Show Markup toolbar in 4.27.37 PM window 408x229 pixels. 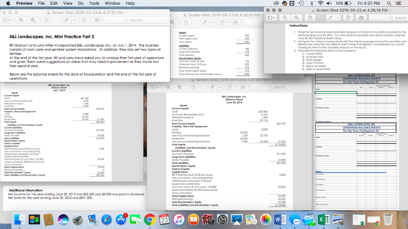pos(97,20)
